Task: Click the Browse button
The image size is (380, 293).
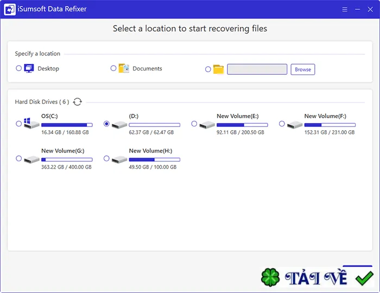Action: tap(303, 69)
